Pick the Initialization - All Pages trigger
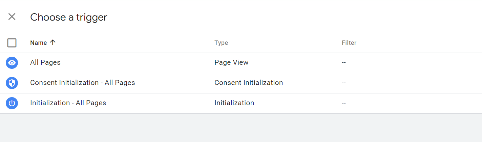The image size is (482, 142). 68,103
